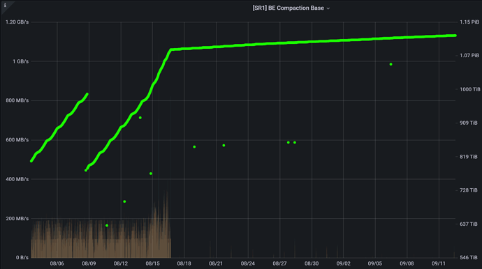Click the 08/15 date label

coord(152,263)
